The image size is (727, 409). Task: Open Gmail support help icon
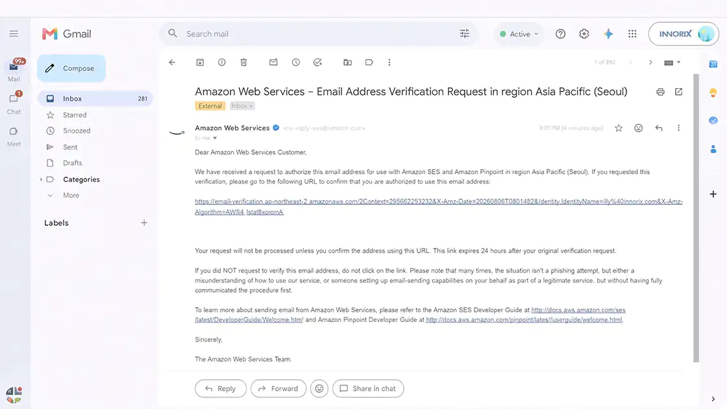[560, 34]
